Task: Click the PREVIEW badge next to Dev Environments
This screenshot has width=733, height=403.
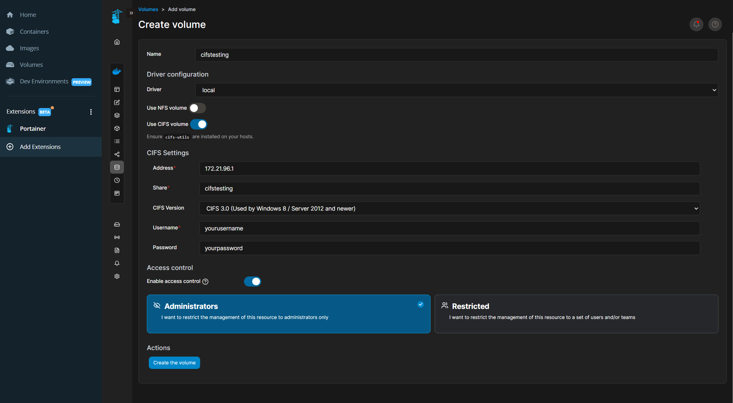Action: click(x=82, y=82)
